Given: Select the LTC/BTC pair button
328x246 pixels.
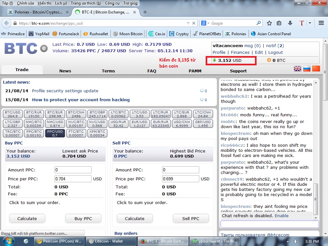Looking at the screenshot, I should coord(119,114).
